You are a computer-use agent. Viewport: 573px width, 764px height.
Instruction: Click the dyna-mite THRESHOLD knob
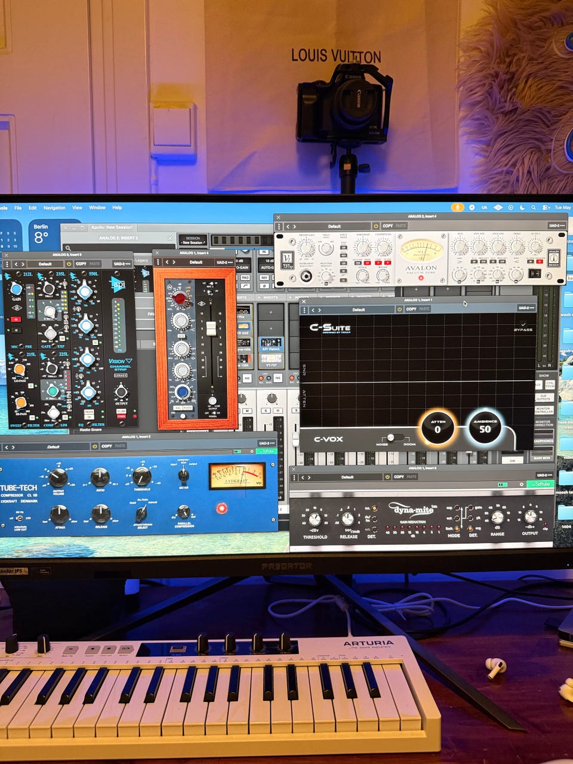tap(314, 519)
